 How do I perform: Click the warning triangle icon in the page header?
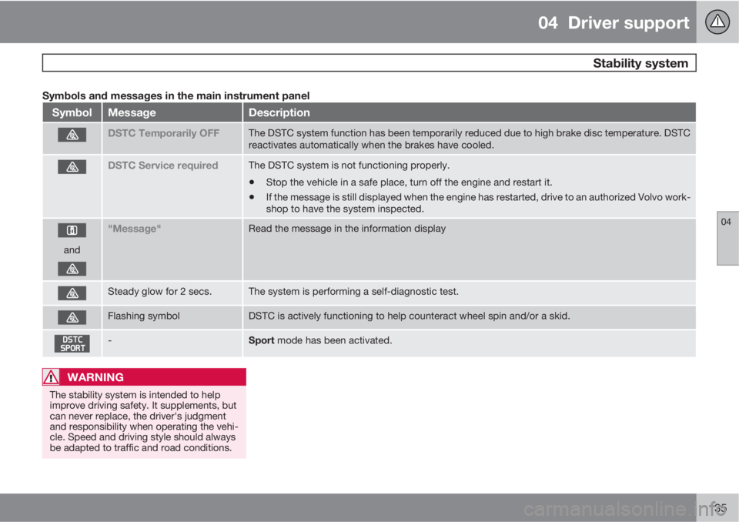click(717, 22)
